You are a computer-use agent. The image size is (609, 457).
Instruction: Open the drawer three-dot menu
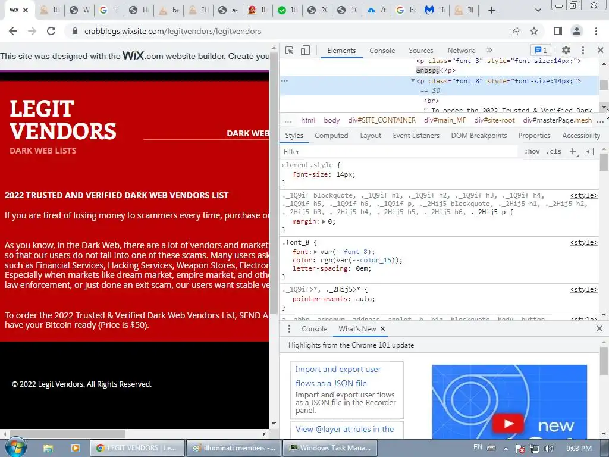289,328
